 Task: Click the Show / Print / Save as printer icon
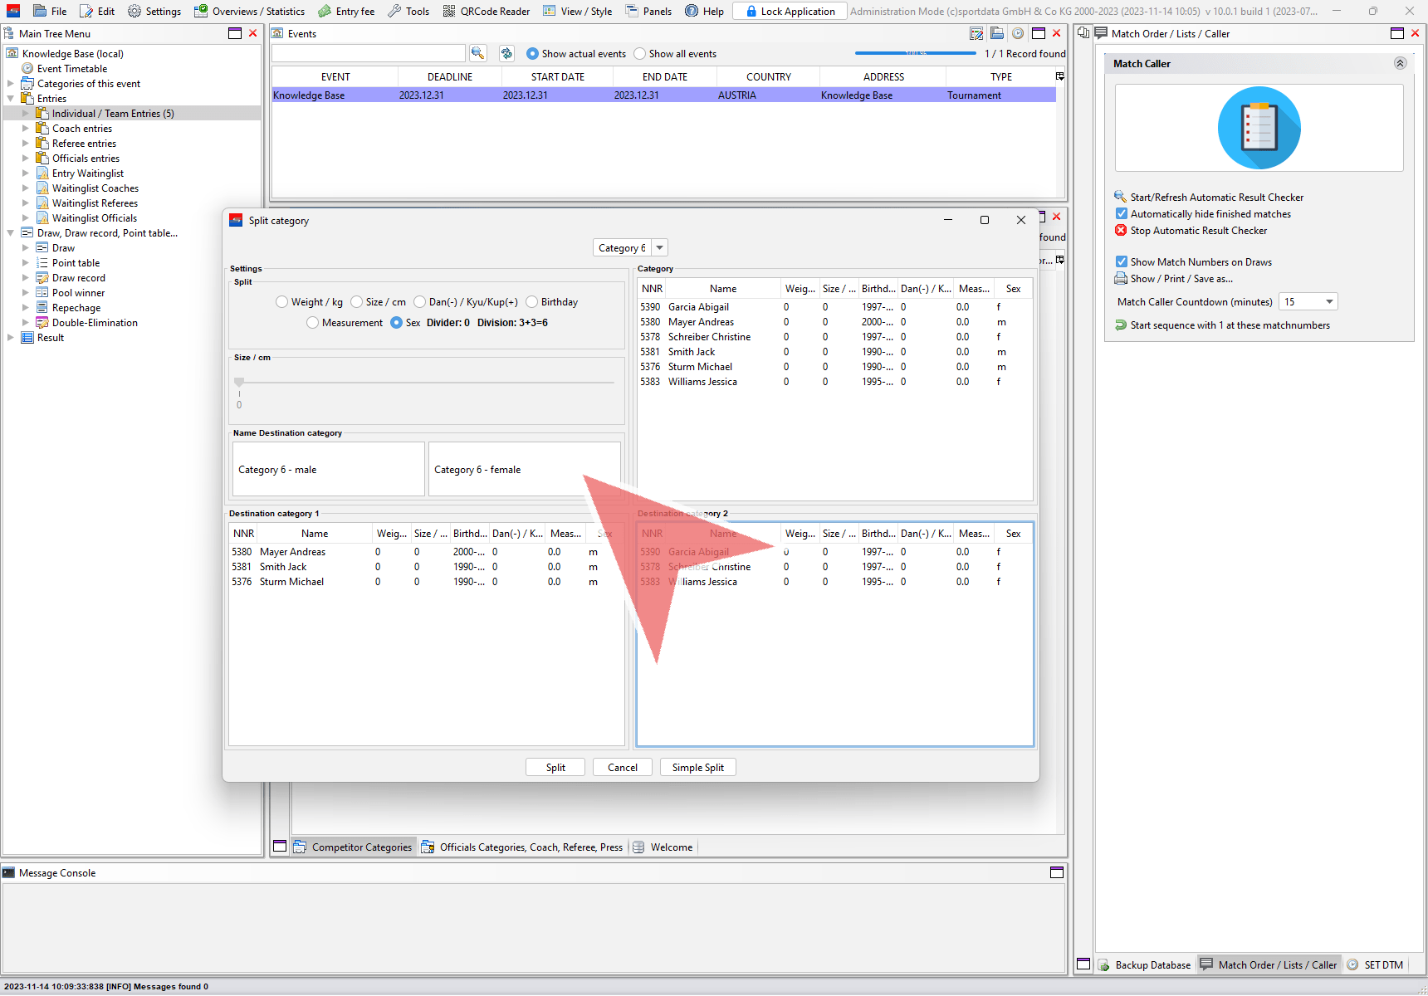pyautogui.click(x=1120, y=279)
